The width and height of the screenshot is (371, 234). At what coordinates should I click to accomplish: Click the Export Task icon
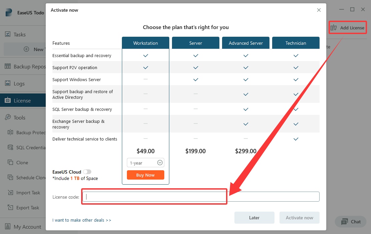coord(10,208)
